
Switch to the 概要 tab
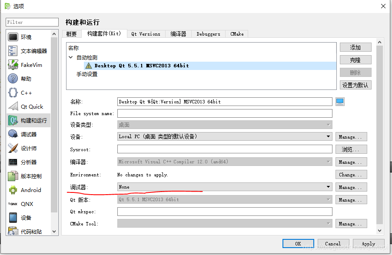tap(72, 34)
